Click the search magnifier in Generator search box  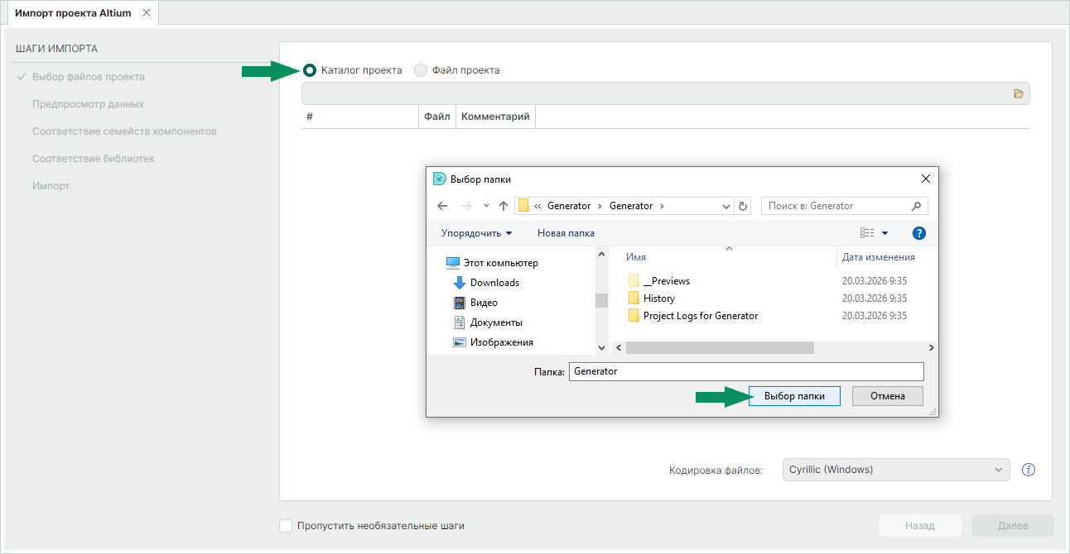click(x=916, y=206)
